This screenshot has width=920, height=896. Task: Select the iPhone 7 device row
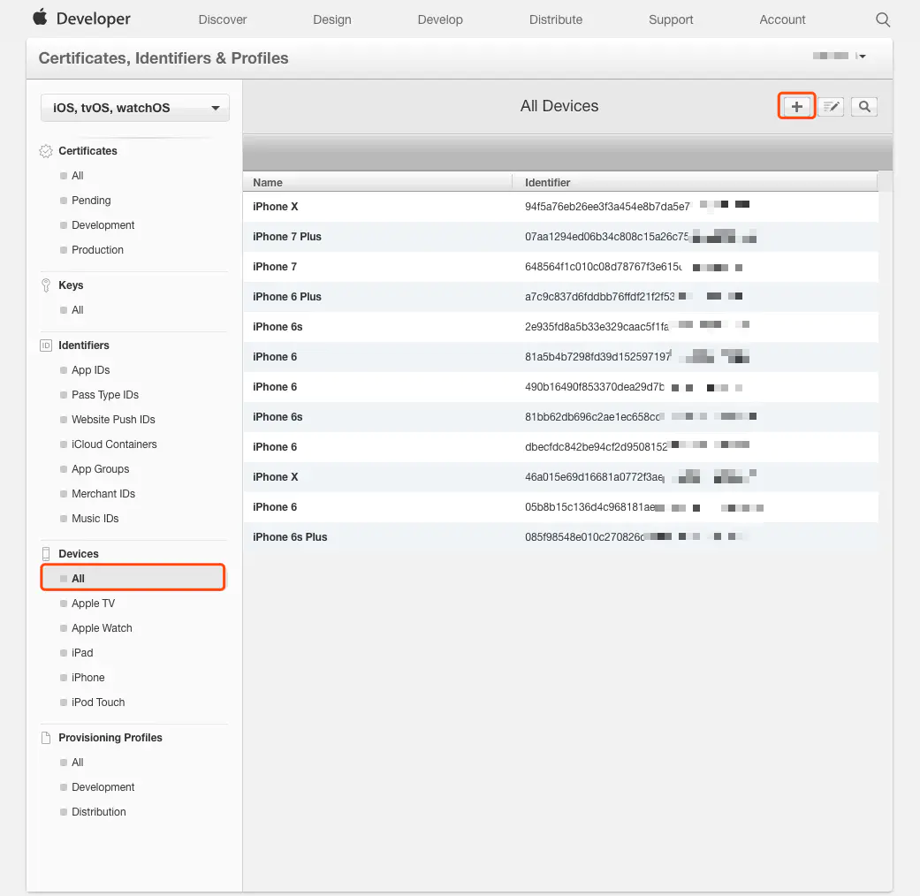pyautogui.click(x=560, y=266)
